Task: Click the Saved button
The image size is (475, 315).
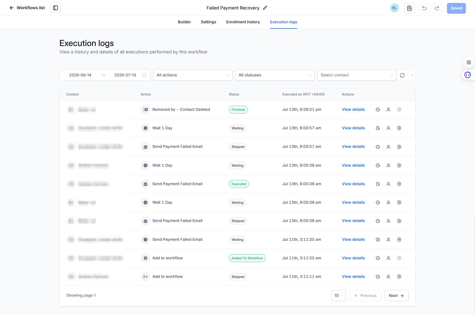Action: [x=456, y=8]
